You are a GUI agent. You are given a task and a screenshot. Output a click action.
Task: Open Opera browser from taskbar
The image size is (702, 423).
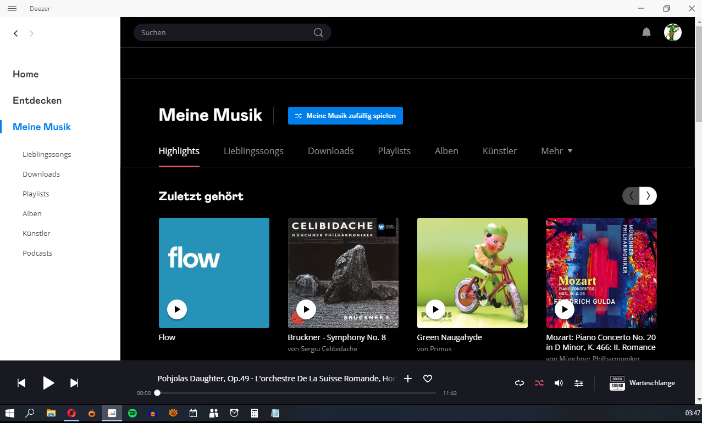pos(71,413)
